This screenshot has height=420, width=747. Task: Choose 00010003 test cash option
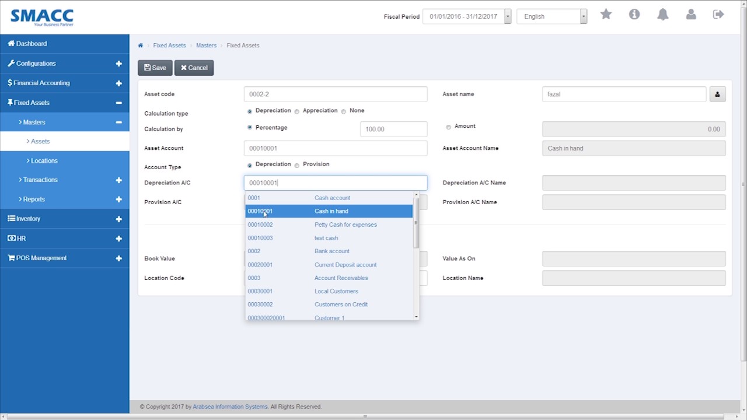pyautogui.click(x=329, y=238)
